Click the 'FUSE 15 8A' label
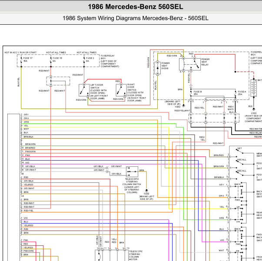This screenshot has height=261, width=262. [57, 59]
